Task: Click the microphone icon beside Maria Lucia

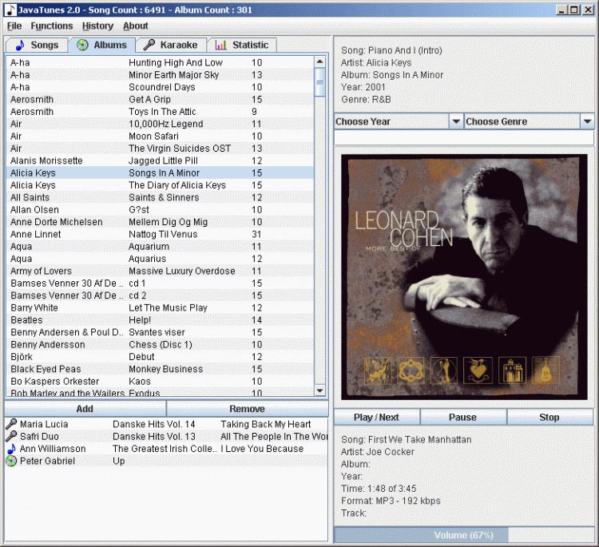Action: [11, 424]
